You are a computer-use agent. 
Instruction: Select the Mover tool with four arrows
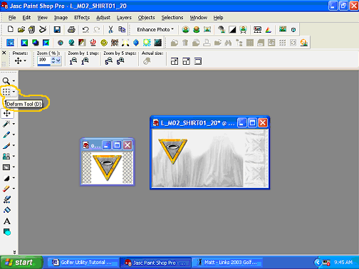[x=7, y=113]
